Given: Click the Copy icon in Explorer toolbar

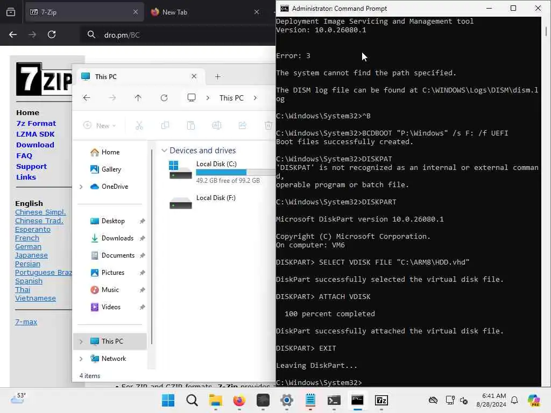Looking at the screenshot, I should click(x=165, y=125).
